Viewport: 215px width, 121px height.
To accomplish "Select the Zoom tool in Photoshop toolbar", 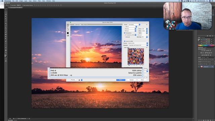I will coord(6,52).
